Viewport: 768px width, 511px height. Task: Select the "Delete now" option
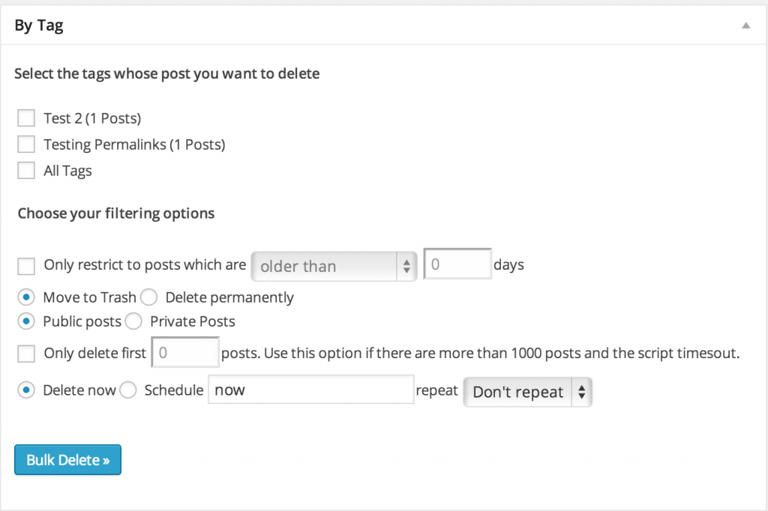tap(25, 390)
